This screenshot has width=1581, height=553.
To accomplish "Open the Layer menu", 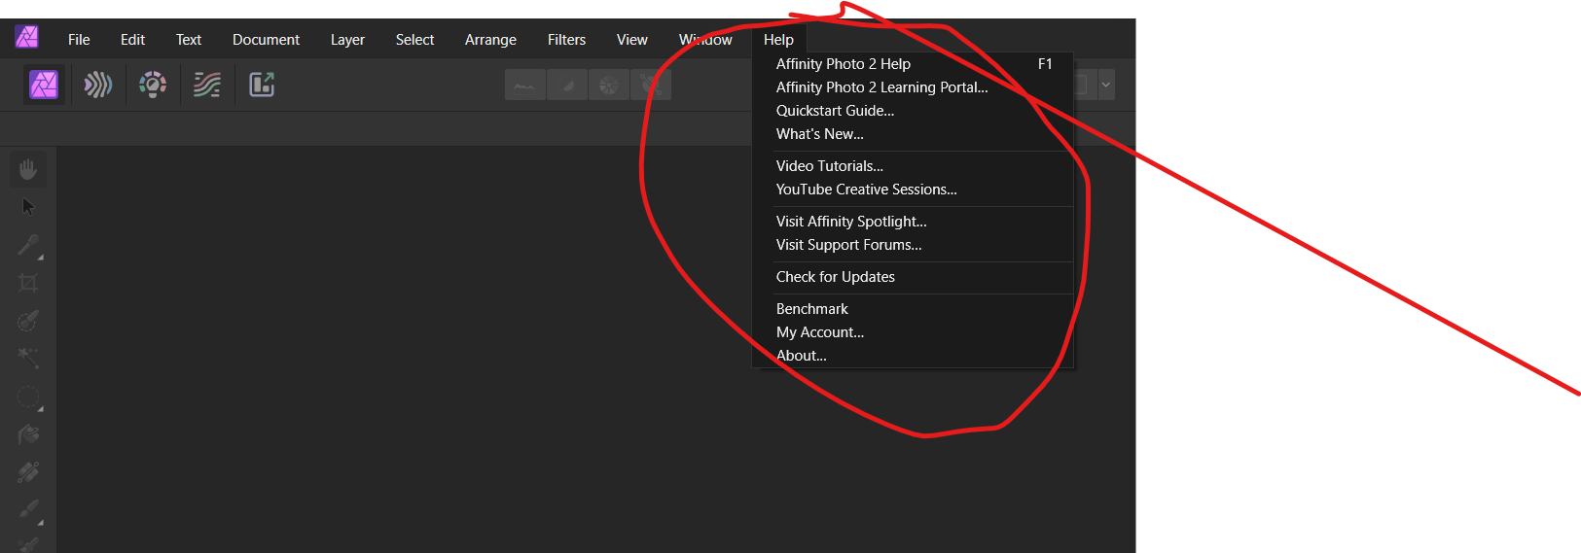I will 347,40.
